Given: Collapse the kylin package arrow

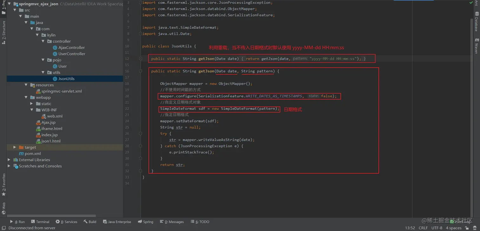Looking at the screenshot, I should [x=37, y=35].
